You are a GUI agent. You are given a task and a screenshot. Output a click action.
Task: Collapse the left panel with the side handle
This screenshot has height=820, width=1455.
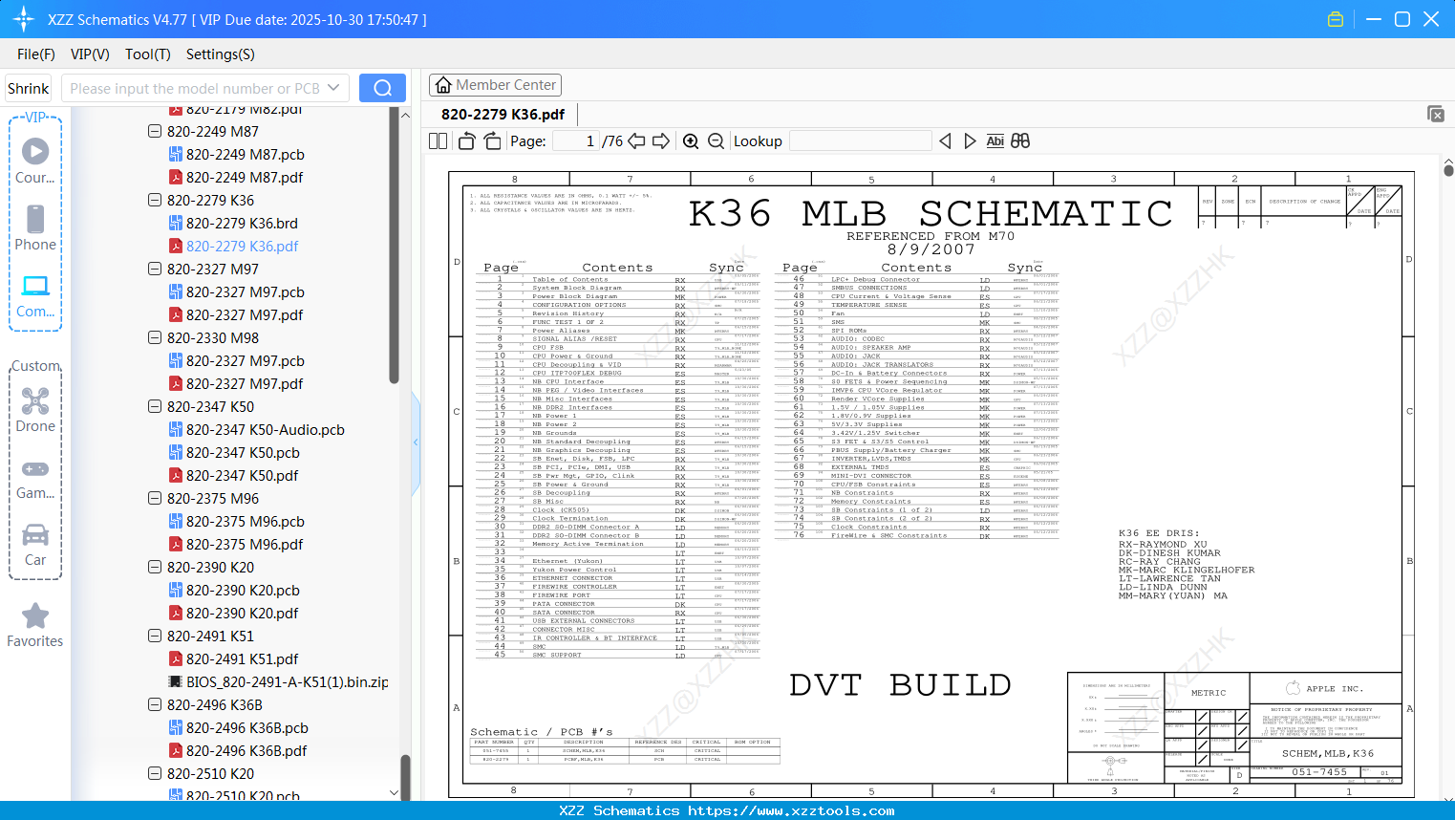[416, 442]
